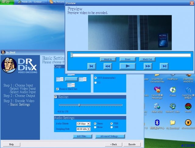Fast forward the preview video
The height and width of the screenshot is (148, 195).
(x=148, y=66)
